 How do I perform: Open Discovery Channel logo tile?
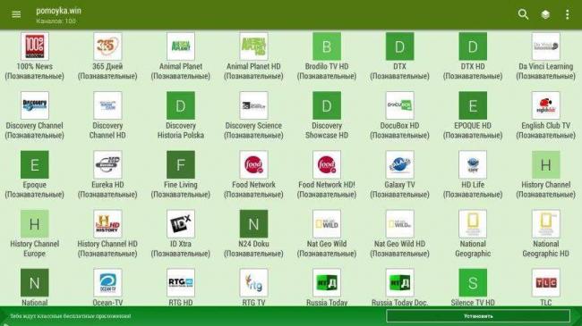click(x=35, y=105)
